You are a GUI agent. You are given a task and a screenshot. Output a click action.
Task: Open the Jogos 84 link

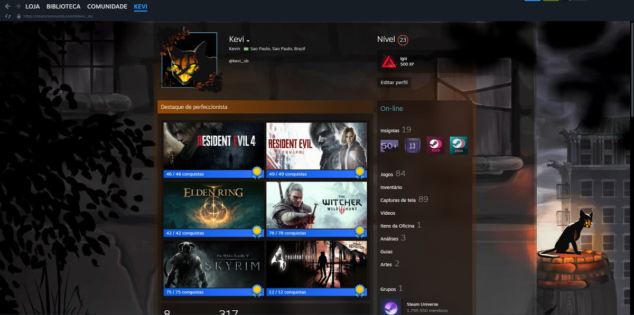[x=393, y=174]
